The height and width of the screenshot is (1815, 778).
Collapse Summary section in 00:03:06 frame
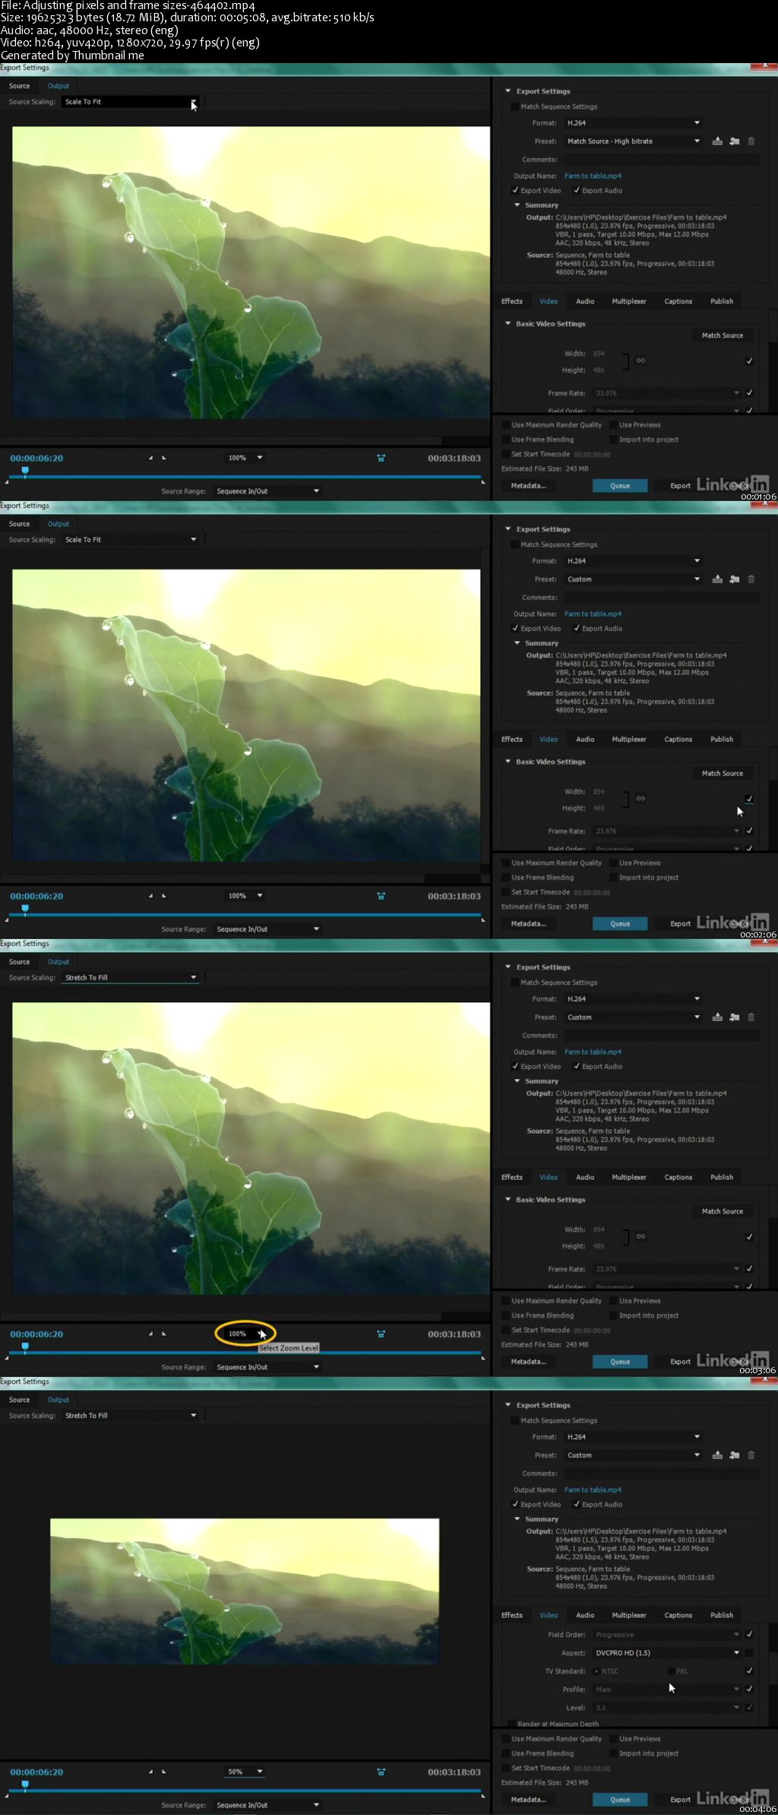click(517, 1081)
